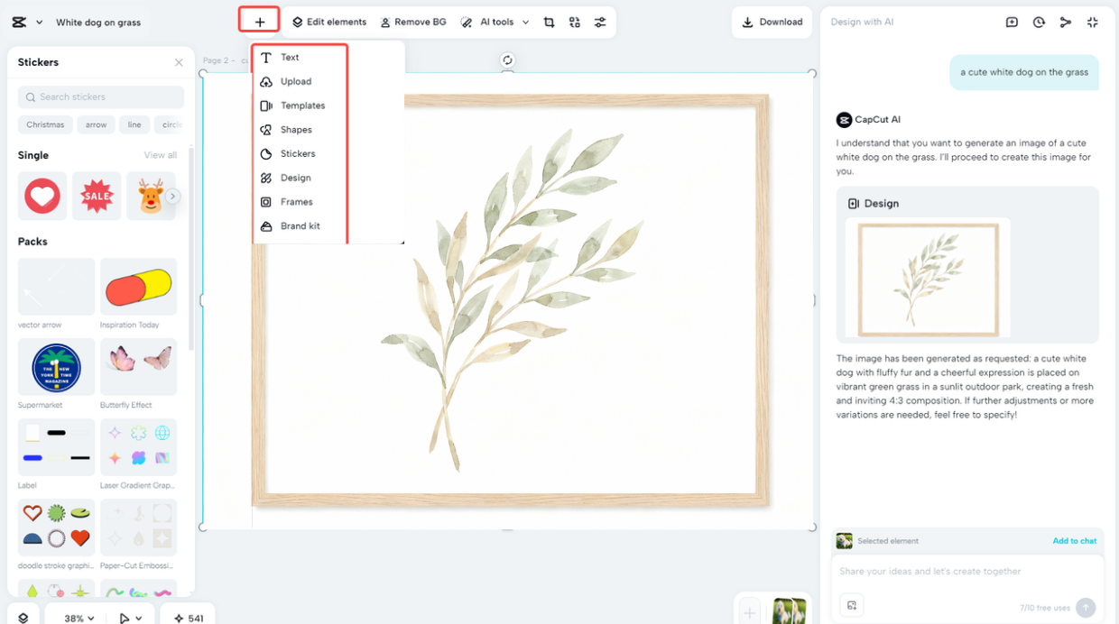Show next single stickers arrow
The width and height of the screenshot is (1119, 624).
click(172, 197)
